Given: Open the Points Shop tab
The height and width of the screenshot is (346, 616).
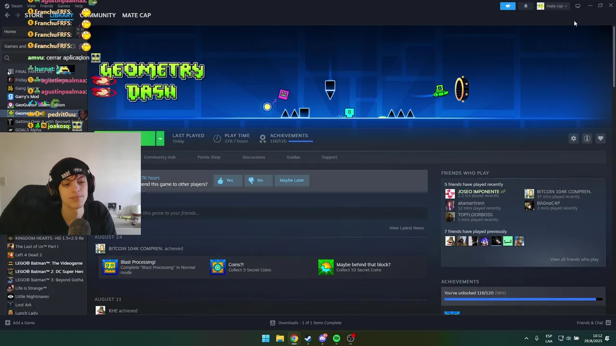Looking at the screenshot, I should click(209, 157).
